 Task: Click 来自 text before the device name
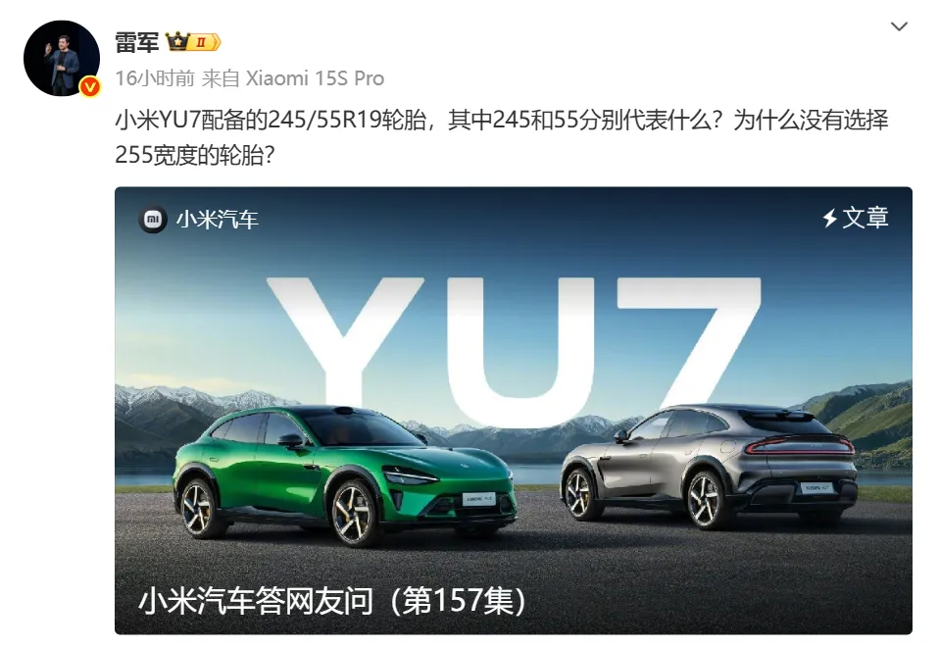[x=221, y=78]
